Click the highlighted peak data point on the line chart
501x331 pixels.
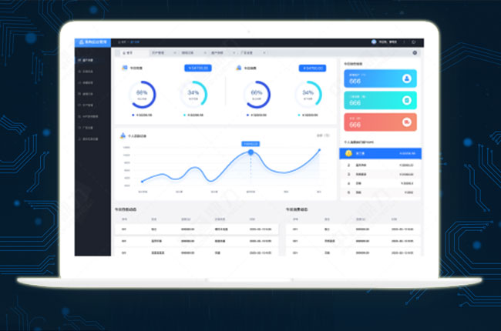[250, 152]
